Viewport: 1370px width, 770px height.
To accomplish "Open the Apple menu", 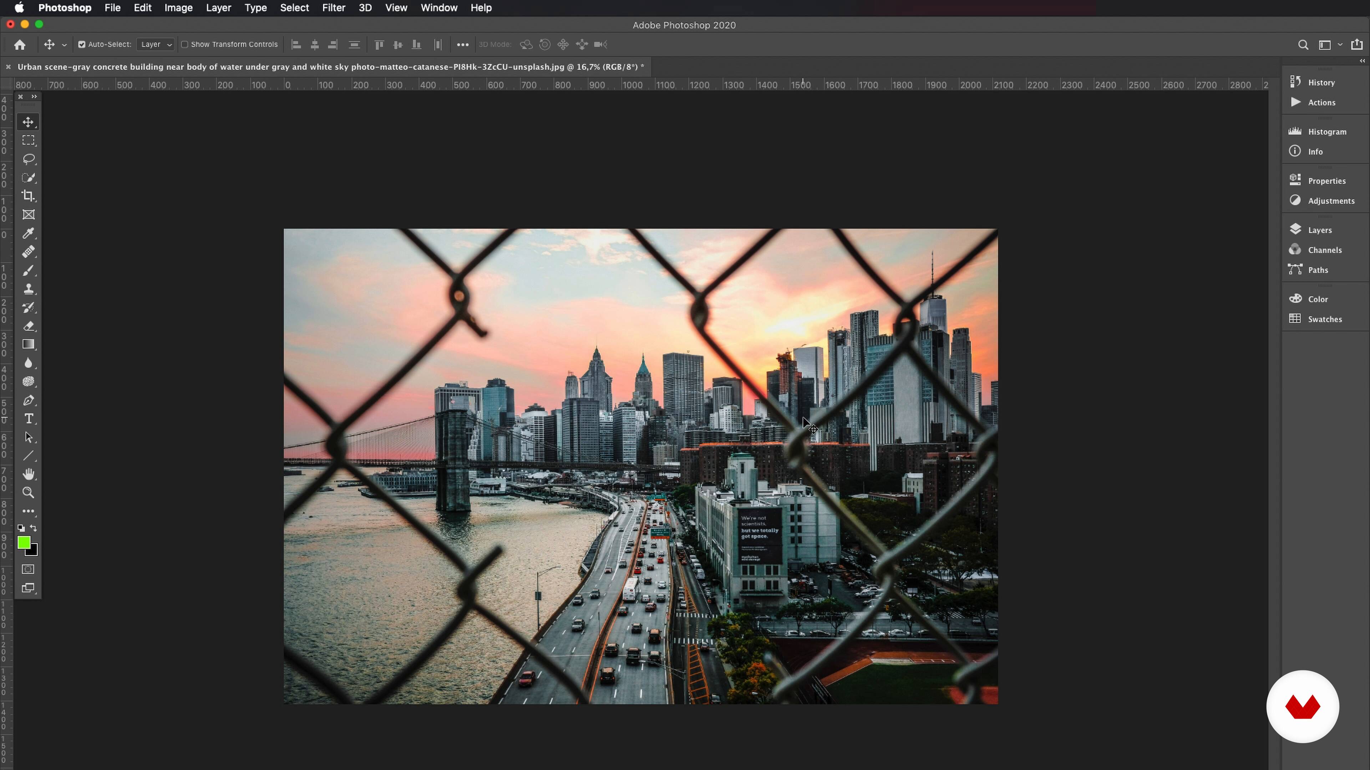I will pyautogui.click(x=19, y=8).
